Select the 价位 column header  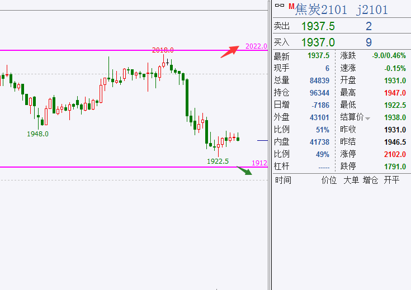(x=329, y=180)
